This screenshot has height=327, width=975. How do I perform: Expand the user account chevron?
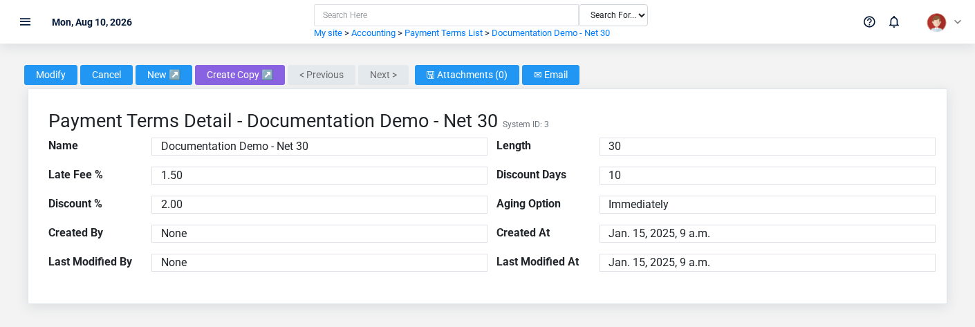pyautogui.click(x=958, y=21)
